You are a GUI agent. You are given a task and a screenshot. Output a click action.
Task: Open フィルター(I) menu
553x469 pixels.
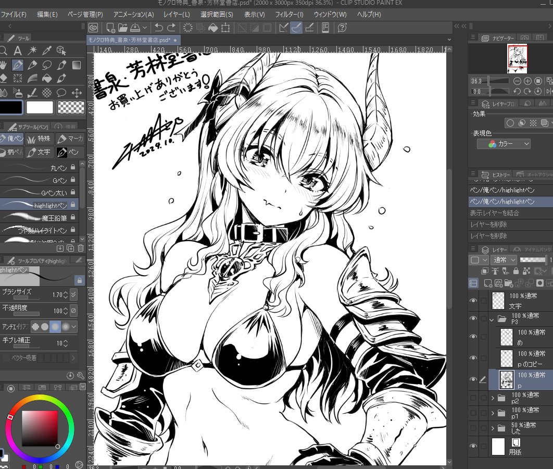289,15
